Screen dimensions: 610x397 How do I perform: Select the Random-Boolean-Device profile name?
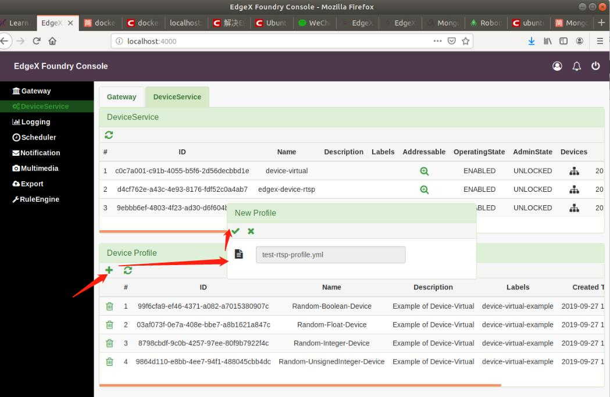click(332, 306)
